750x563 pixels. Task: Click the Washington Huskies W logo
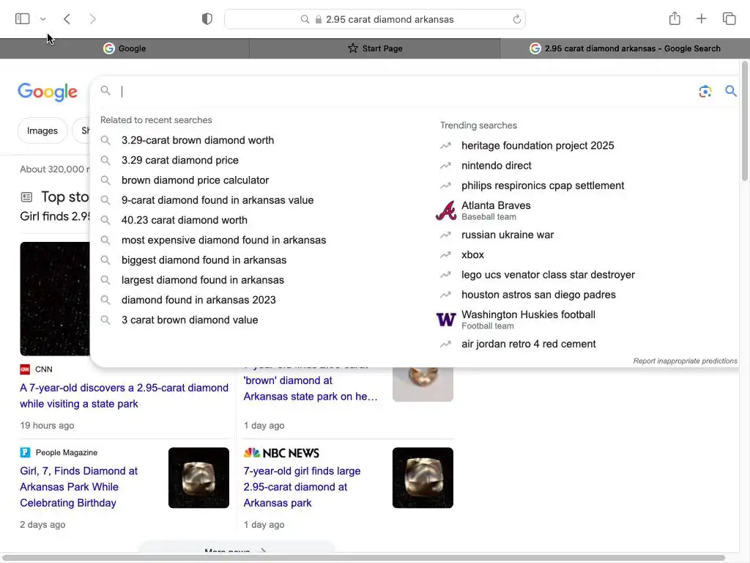446,320
